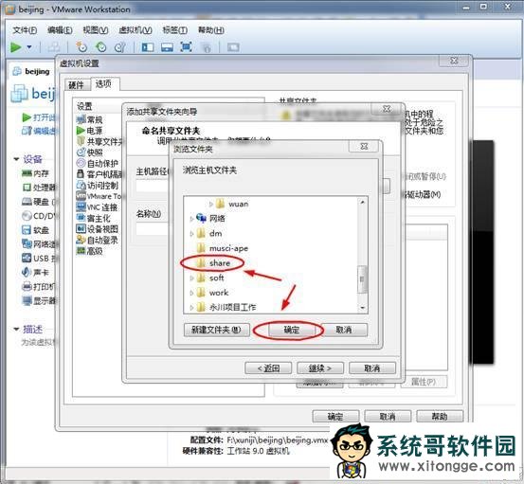Select VNC 连接 in settings list
524x484 pixels.
pyautogui.click(x=98, y=207)
